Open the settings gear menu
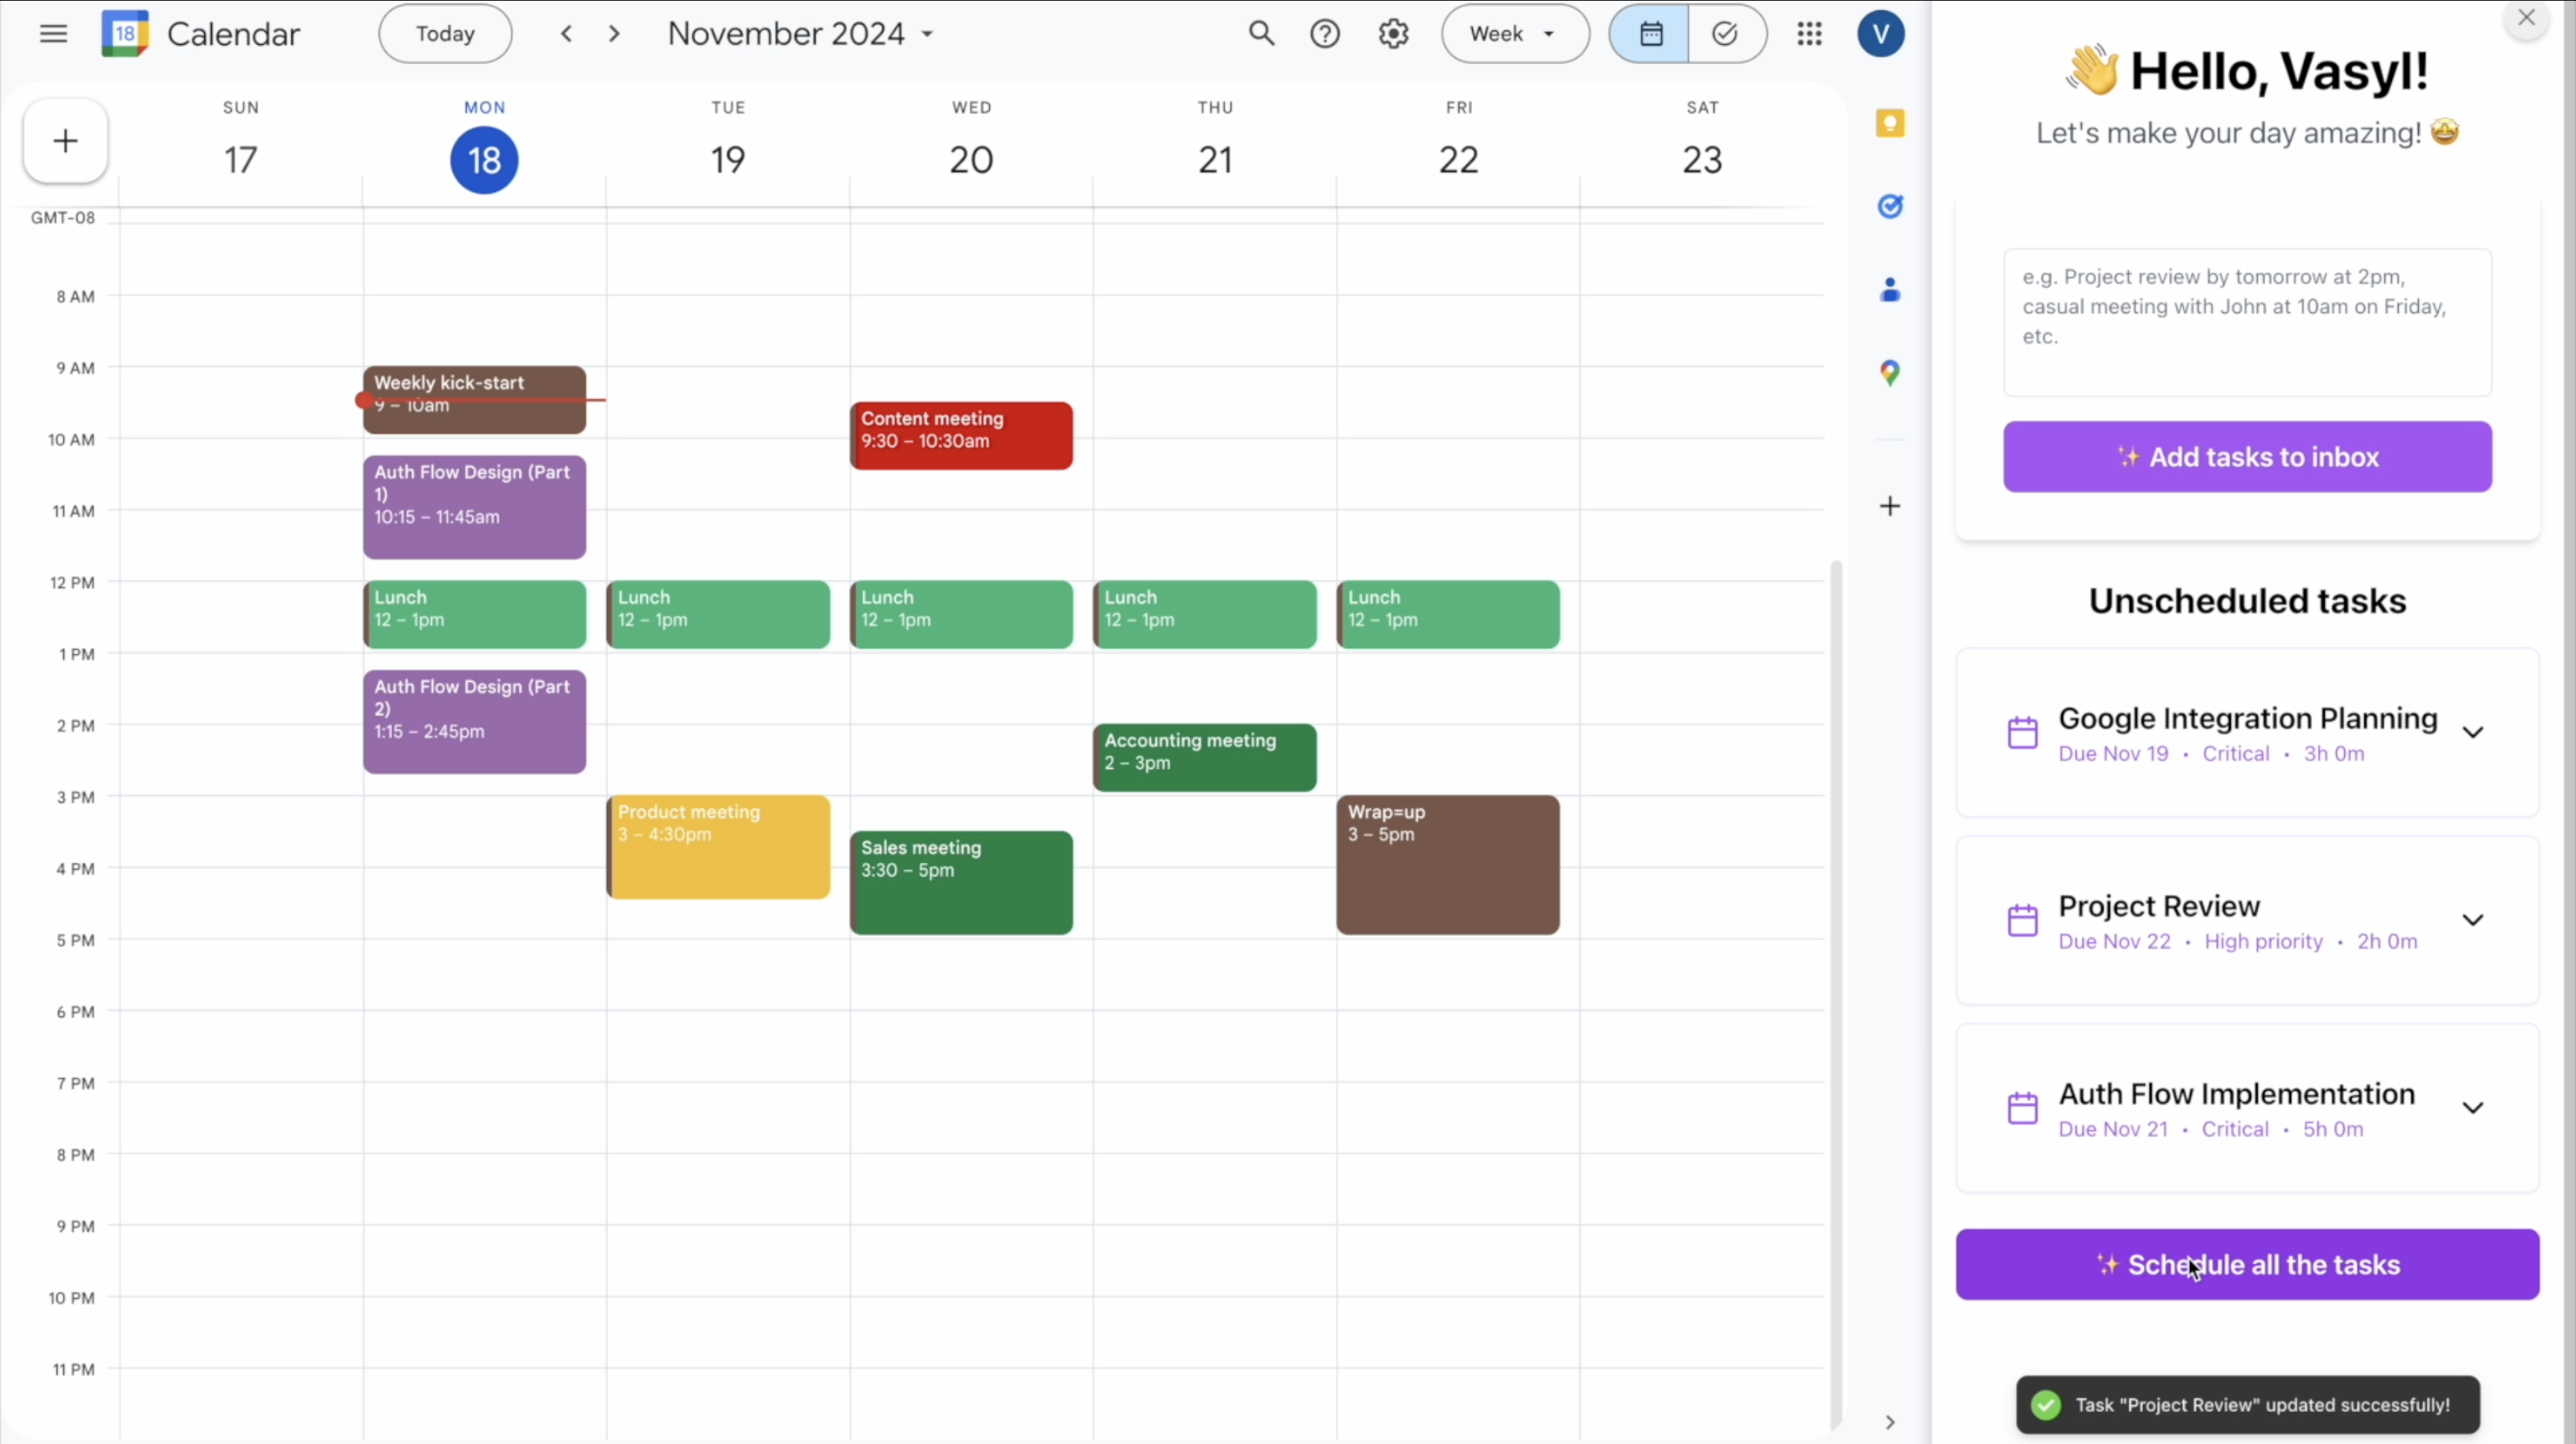The height and width of the screenshot is (1444, 2576). point(1393,34)
